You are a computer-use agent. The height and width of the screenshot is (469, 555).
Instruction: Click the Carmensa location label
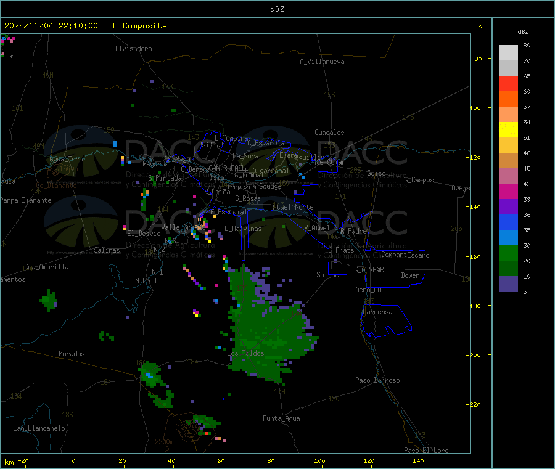point(377,312)
